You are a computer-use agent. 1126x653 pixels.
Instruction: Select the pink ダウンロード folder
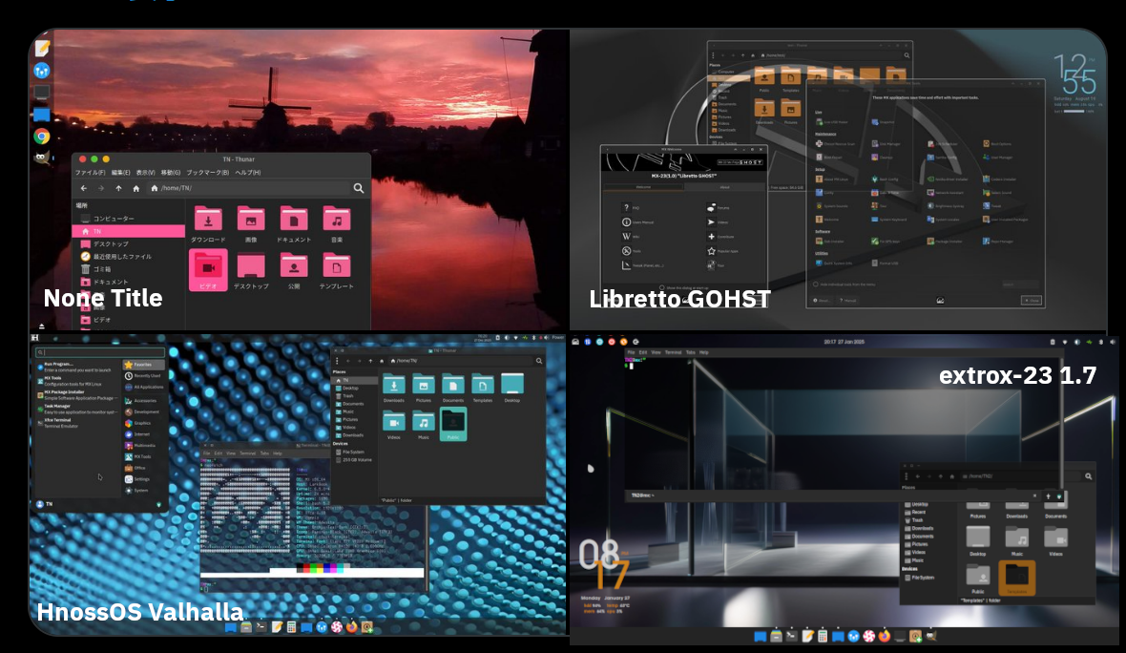208,223
